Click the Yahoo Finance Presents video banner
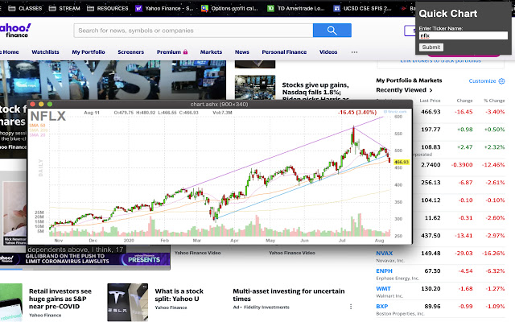515x322 pixels. tap(85, 259)
